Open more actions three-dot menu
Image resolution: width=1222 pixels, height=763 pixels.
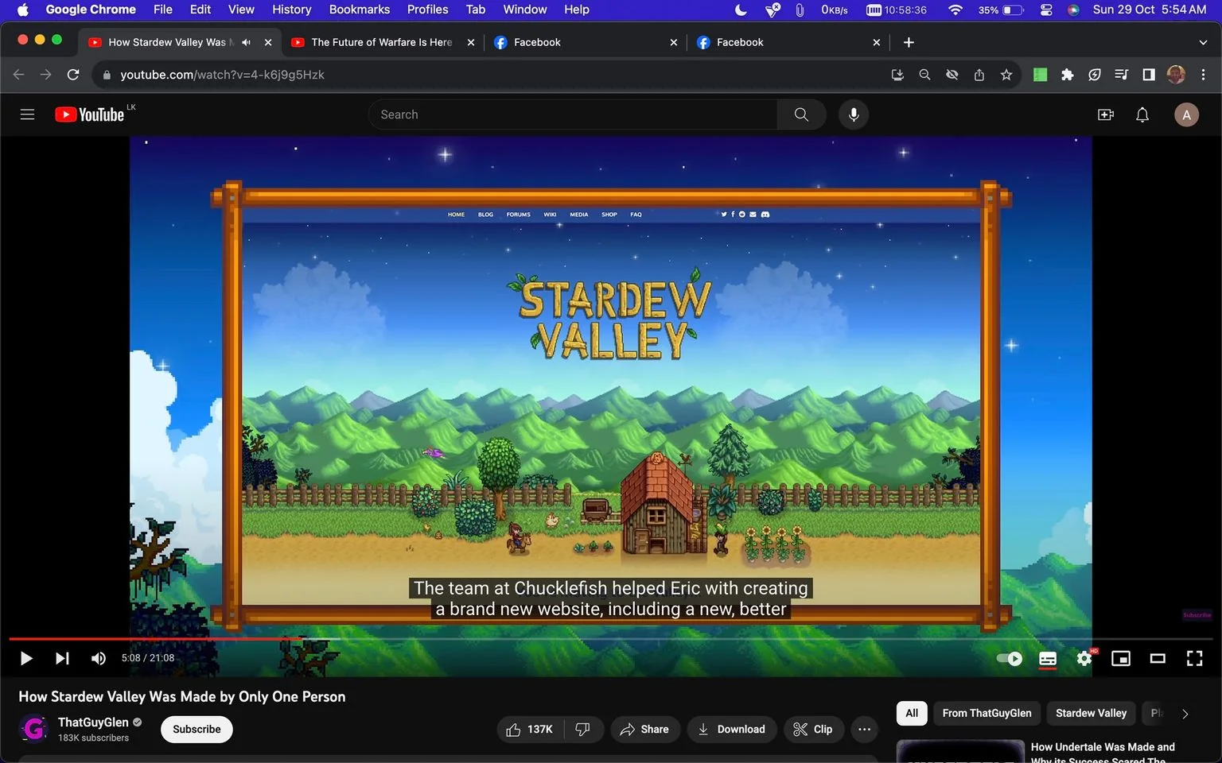click(865, 729)
